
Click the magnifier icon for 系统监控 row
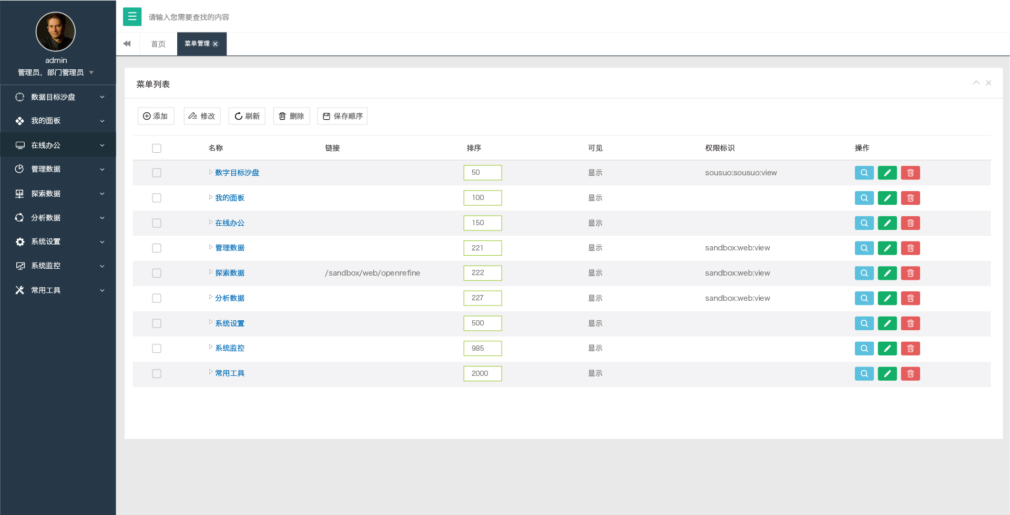[x=864, y=349]
